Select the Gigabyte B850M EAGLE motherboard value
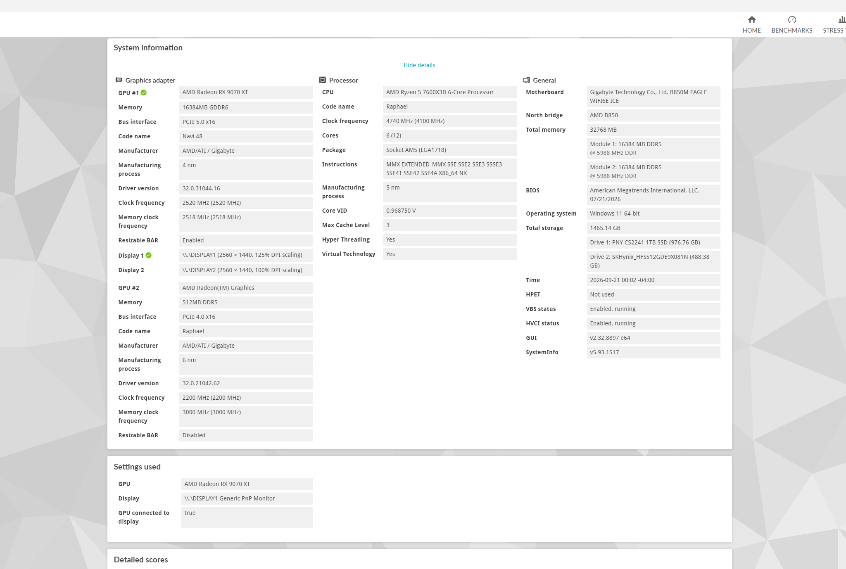This screenshot has width=846, height=569. [x=654, y=97]
